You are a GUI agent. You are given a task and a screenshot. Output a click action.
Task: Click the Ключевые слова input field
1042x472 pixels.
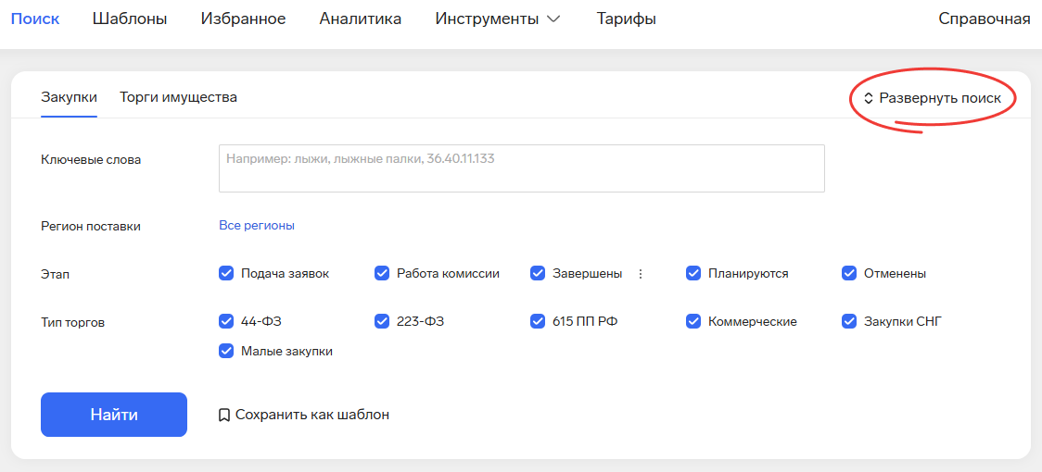coord(522,168)
